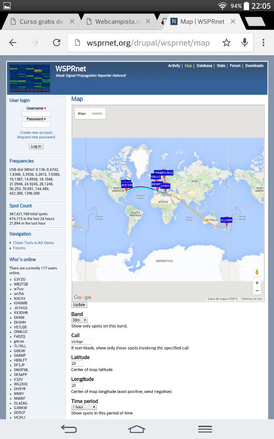
Task: Click the Update button below map
Action: point(79,305)
